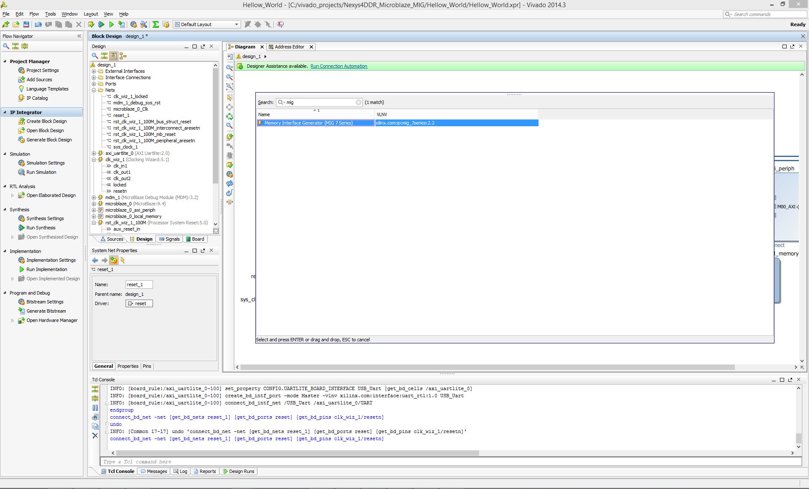
Task: Click the Zoom Out magnifier in Diagram toolbar
Action: (x=230, y=77)
